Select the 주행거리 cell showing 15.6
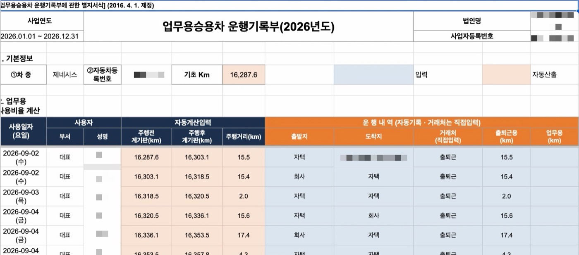This screenshot has height=255, width=579. pos(244,216)
